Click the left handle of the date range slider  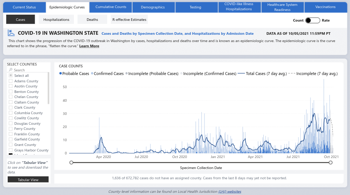(71, 162)
